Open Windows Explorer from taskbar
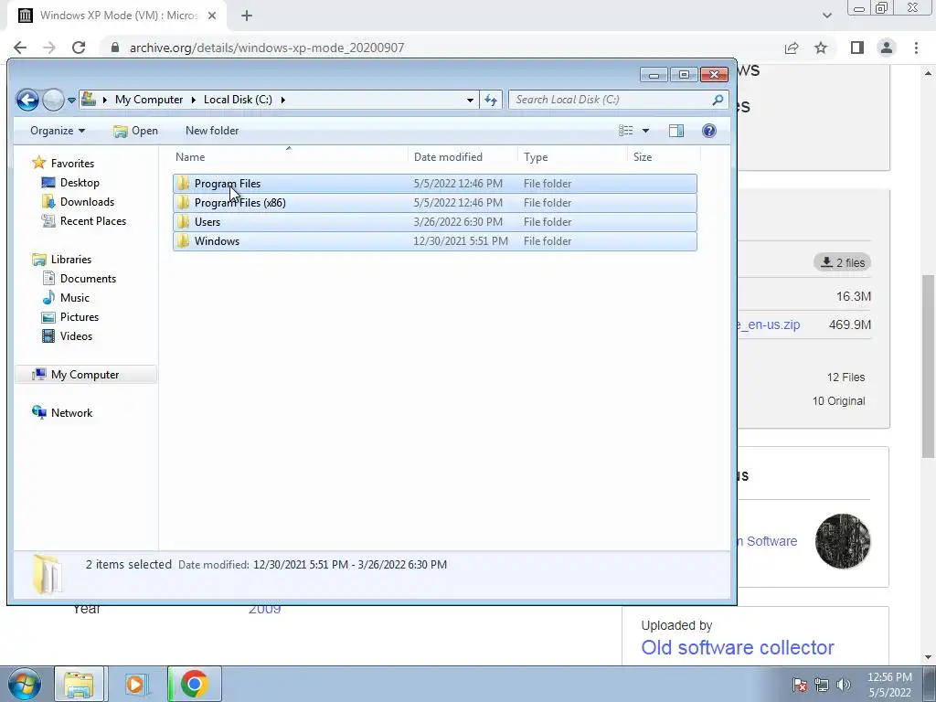This screenshot has width=936, height=702. pos(79,684)
